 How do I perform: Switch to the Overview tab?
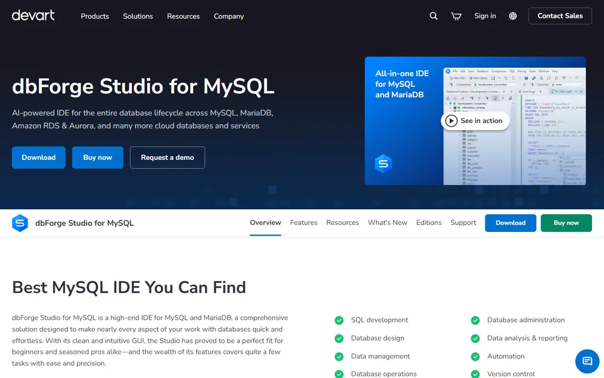coord(265,223)
